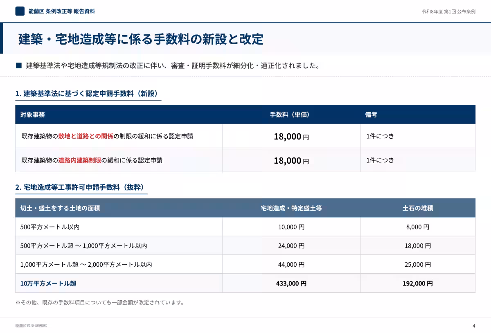Select the 433,000 円 cell
Image resolution: width=491 pixels, height=333 pixels.
coord(291,283)
